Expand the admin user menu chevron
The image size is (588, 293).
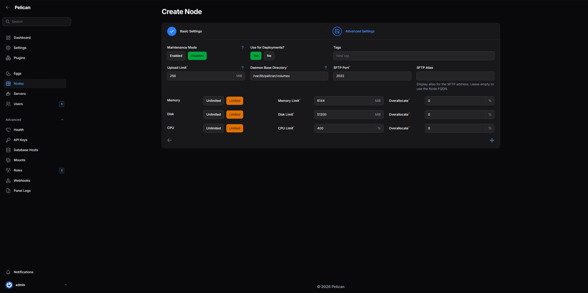(66, 285)
